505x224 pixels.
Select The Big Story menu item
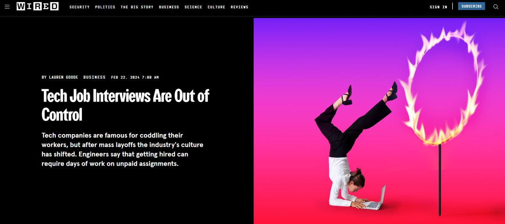(x=137, y=7)
